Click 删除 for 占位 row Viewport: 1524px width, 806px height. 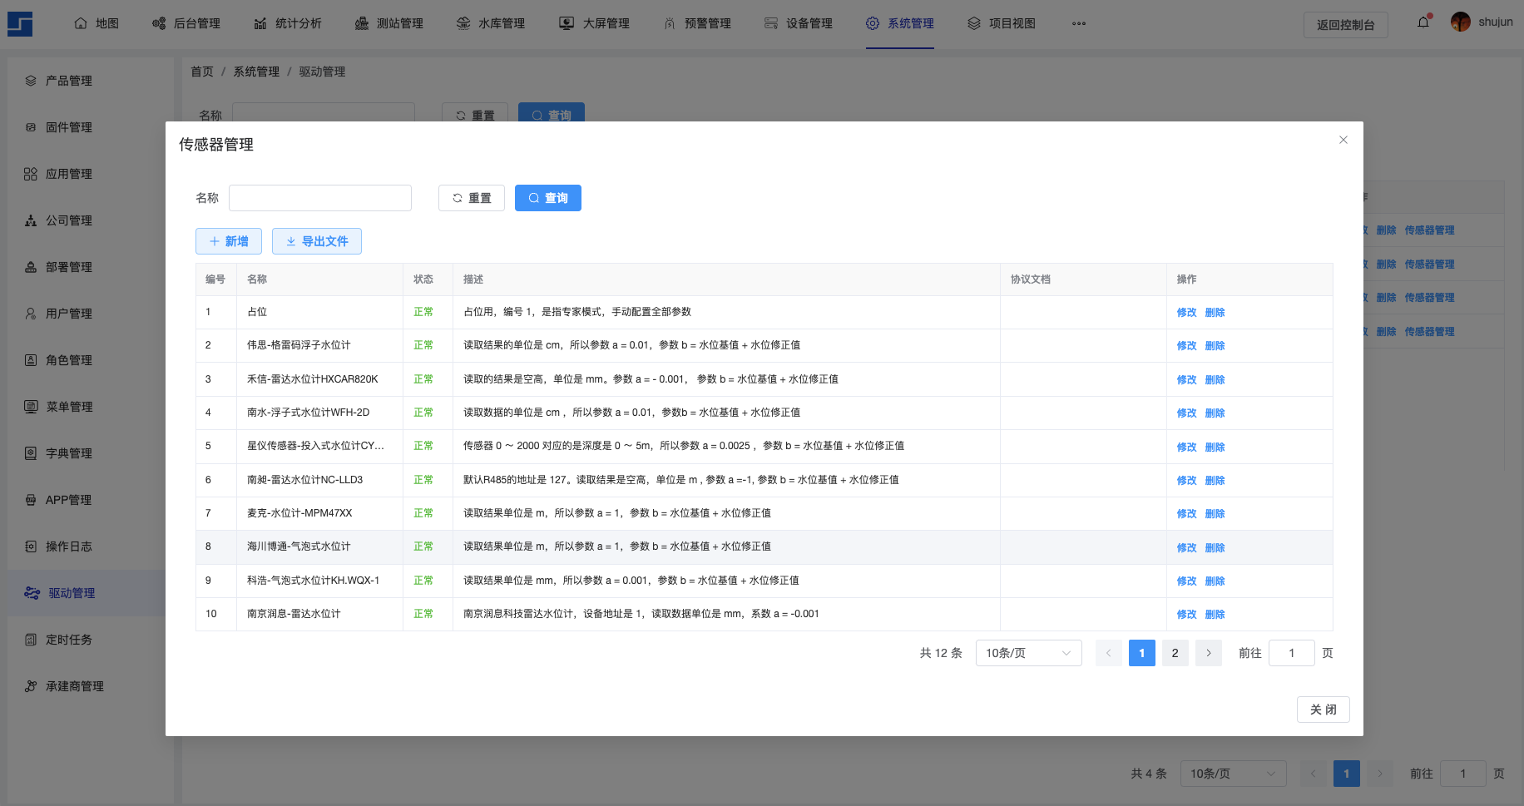pyautogui.click(x=1215, y=313)
